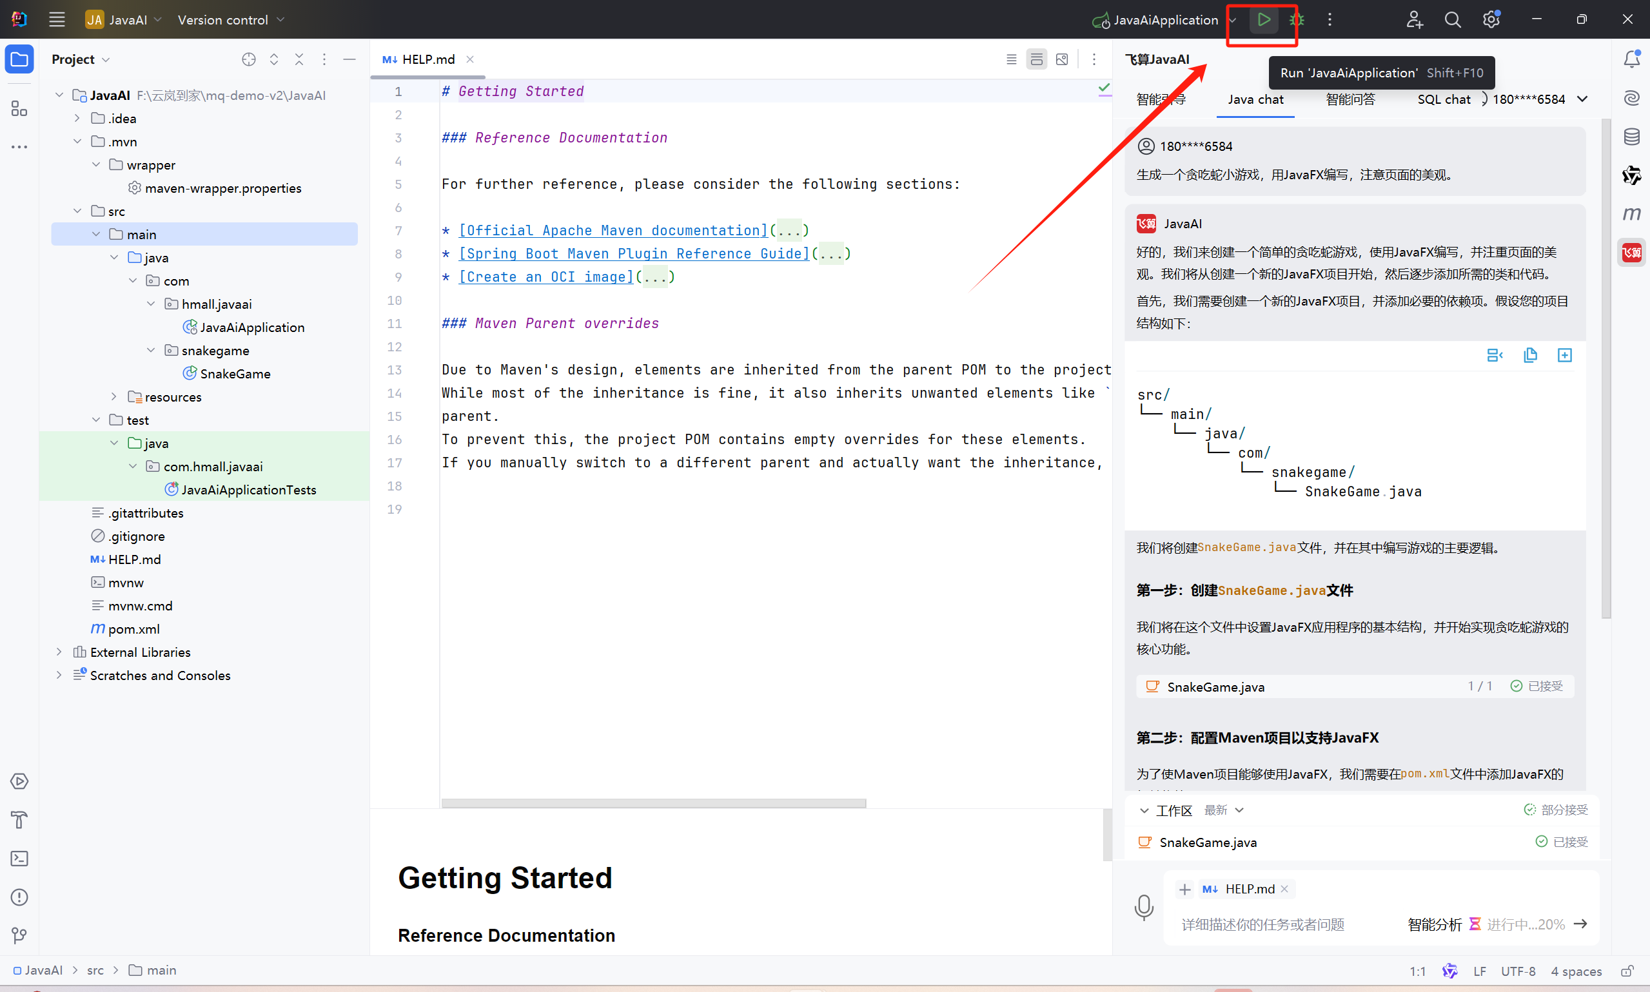The image size is (1650, 992).
Task: Start debugging with the bug icon
Action: point(1296,19)
